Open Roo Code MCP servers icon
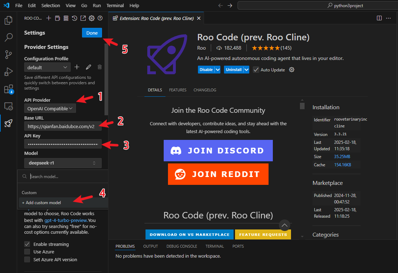Screen dimensions: 398x273 coord(66,18)
